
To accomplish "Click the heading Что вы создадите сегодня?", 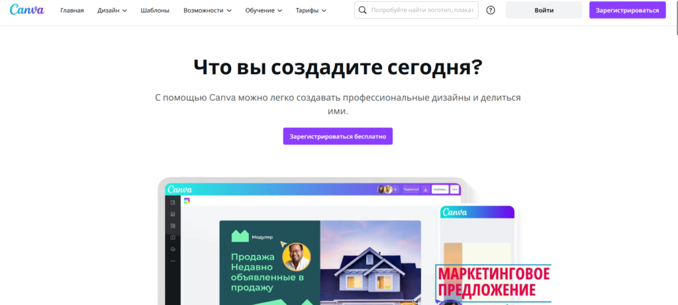I will click(338, 67).
